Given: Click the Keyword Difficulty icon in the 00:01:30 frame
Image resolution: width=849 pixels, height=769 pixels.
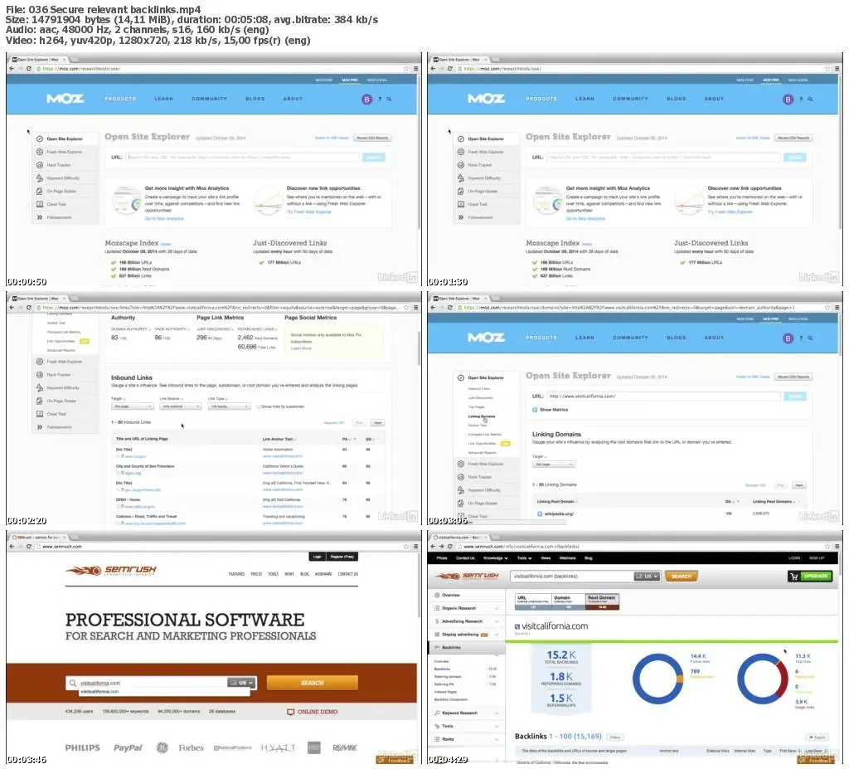Looking at the screenshot, I should pos(461,178).
